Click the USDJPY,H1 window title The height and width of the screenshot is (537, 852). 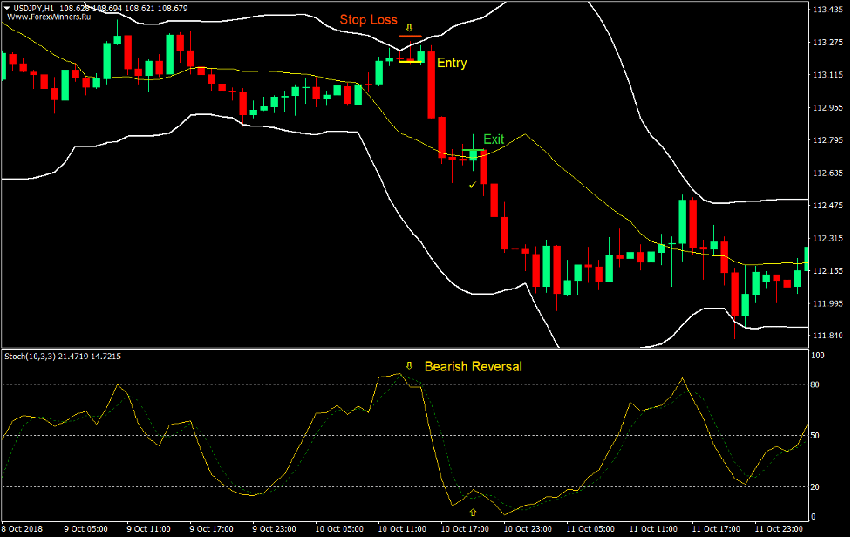(35, 6)
